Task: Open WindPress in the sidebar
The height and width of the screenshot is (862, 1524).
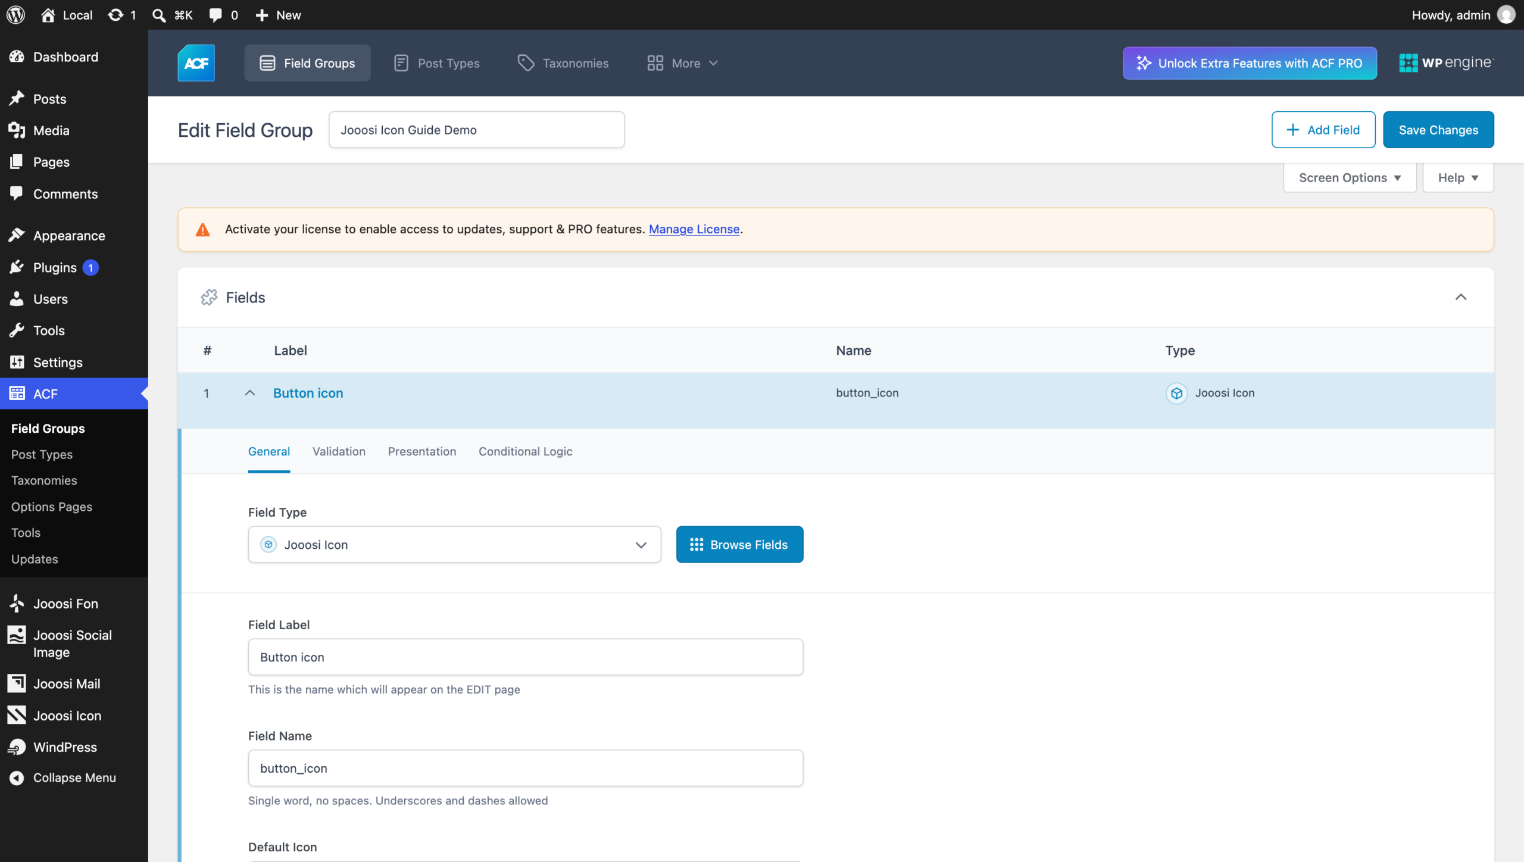Action: pyautogui.click(x=74, y=747)
